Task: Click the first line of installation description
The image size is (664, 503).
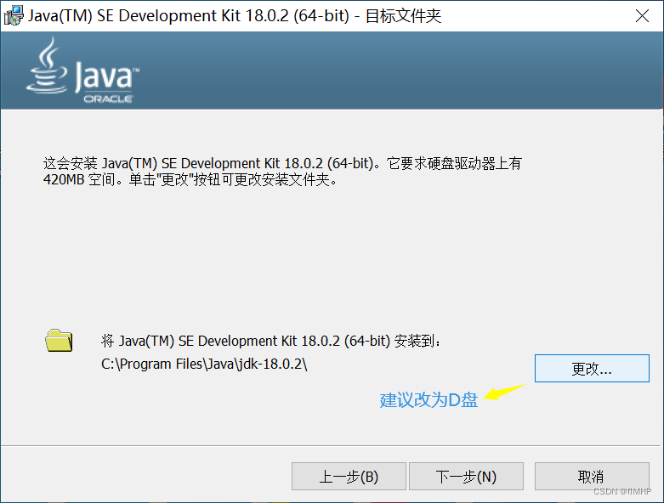Action: tap(281, 163)
